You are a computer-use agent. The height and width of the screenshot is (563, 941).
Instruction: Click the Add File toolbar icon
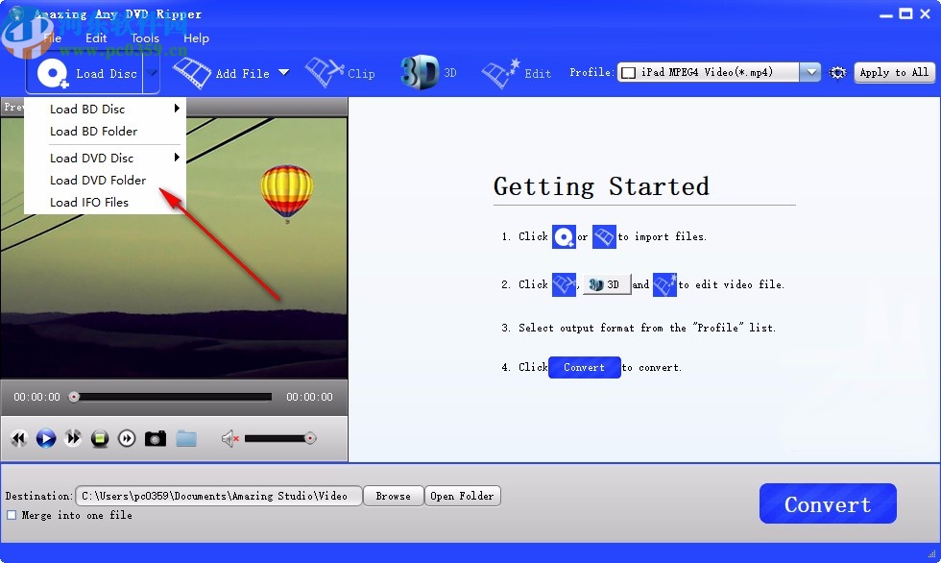coord(192,73)
